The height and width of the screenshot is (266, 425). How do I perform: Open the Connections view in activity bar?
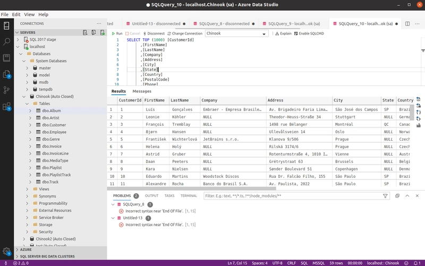tap(6, 25)
